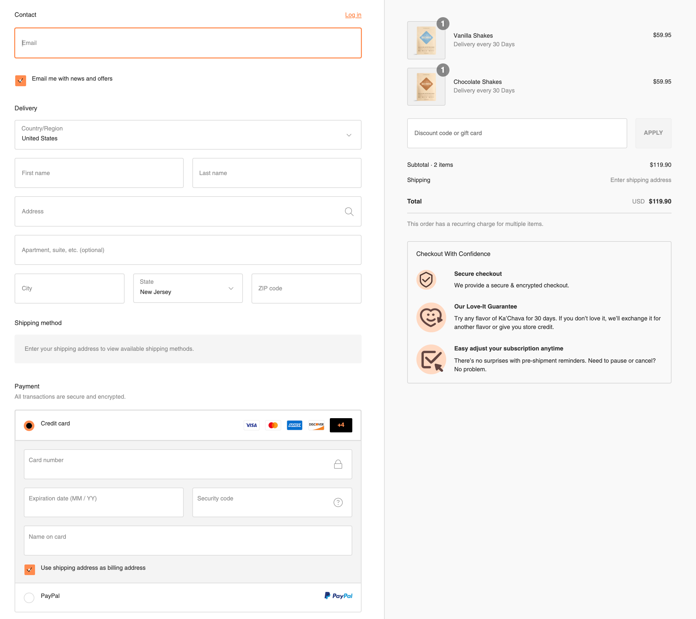Open the security code help icon
The height and width of the screenshot is (619, 696).
click(338, 502)
